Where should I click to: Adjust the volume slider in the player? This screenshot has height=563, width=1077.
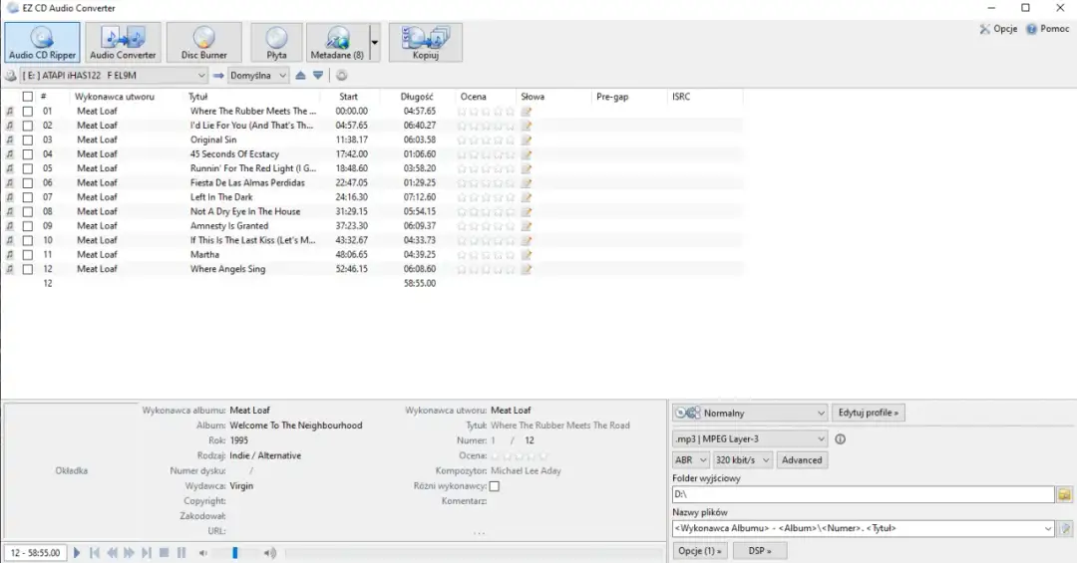pyautogui.click(x=235, y=553)
